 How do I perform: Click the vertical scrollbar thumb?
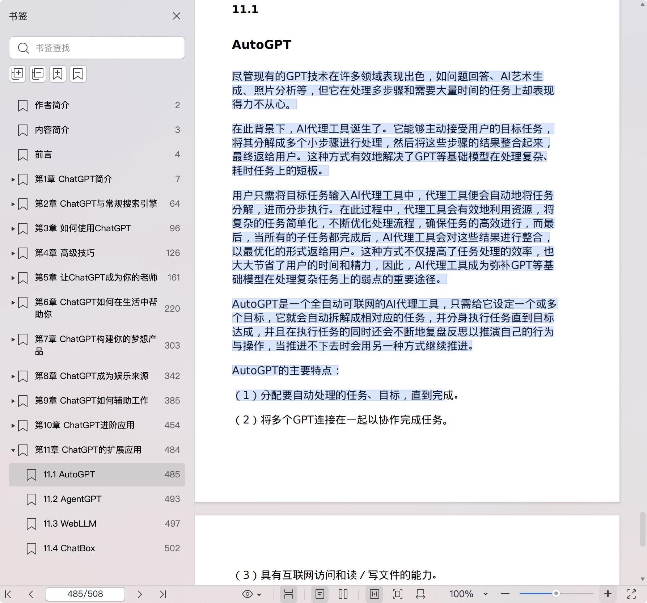pos(643,529)
